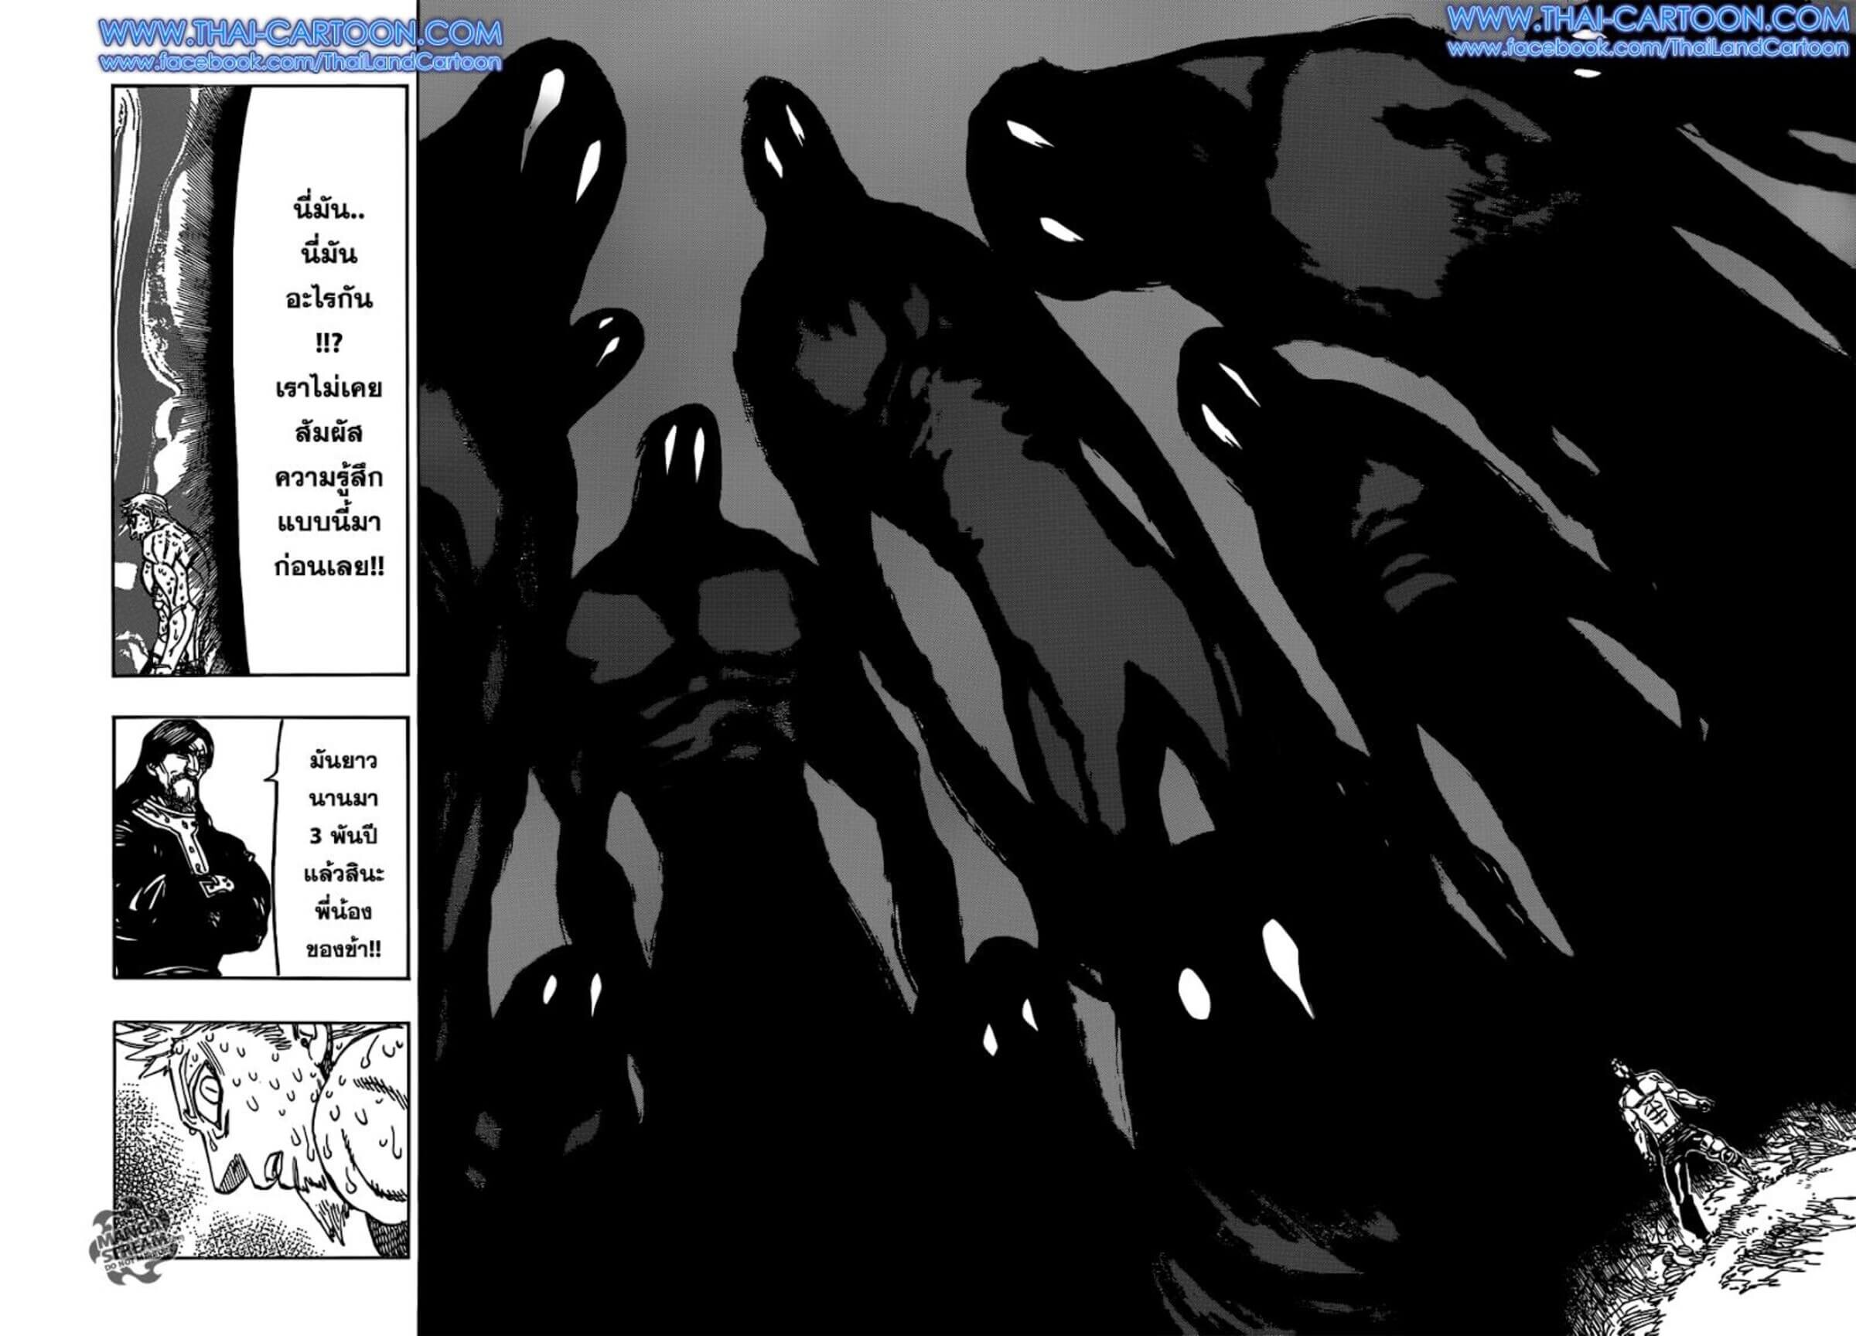1856x1336 pixels.
Task: Open the top-left facebook.com/ThaiLandCartoon URL
Action: pos(299,62)
